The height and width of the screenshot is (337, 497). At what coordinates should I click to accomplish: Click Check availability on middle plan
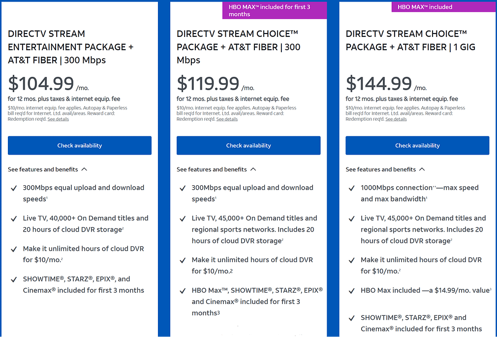[x=248, y=145]
